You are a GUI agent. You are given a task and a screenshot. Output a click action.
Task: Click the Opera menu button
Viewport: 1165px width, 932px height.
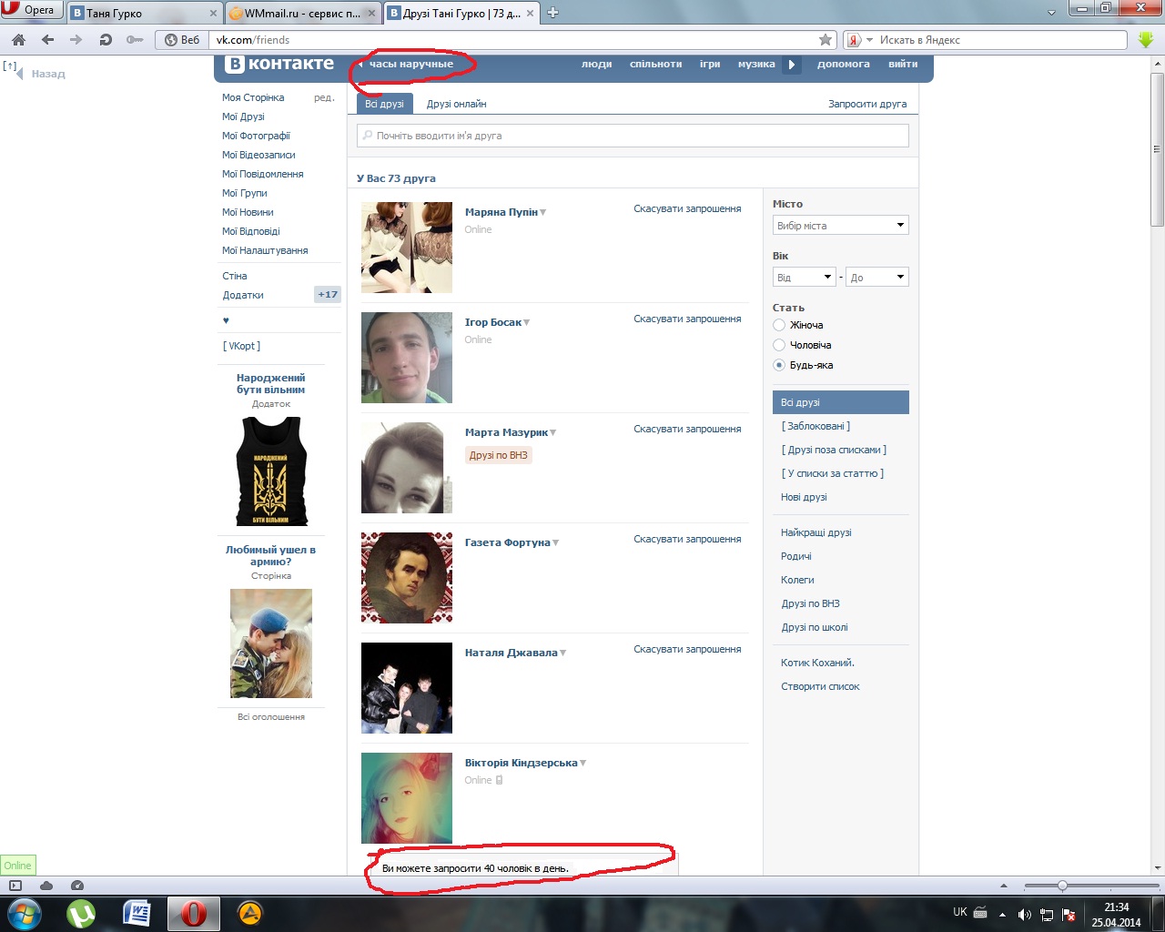pos(31,10)
